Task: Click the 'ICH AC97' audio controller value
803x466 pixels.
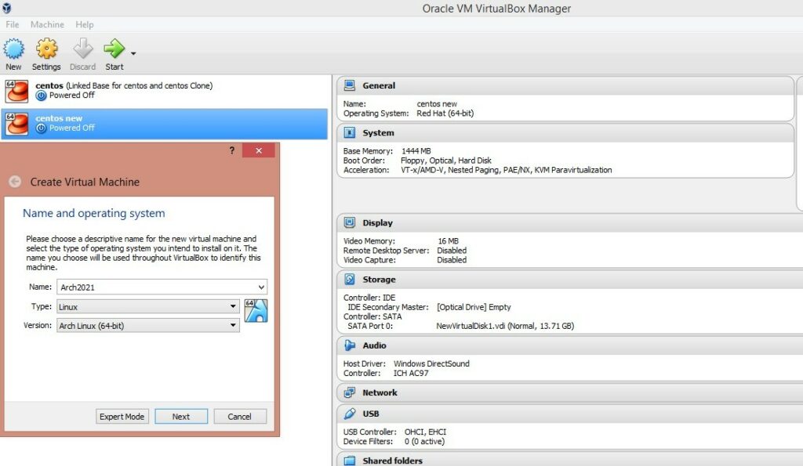Action: [x=411, y=373]
